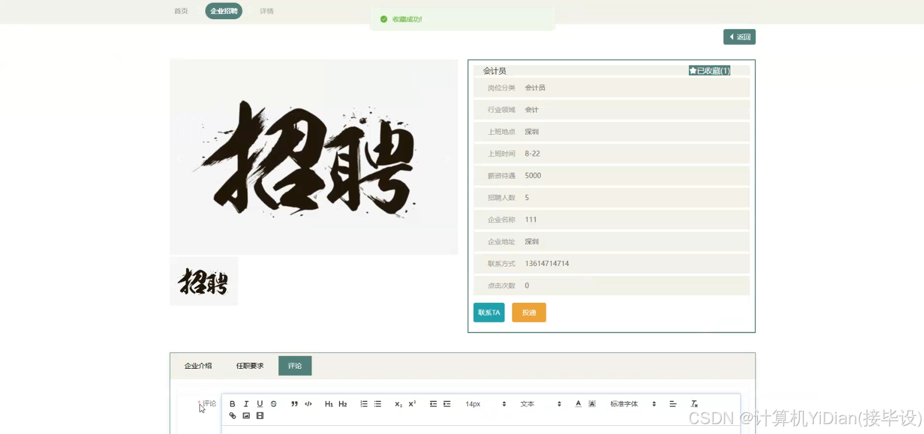Screen dimensions: 924x434
Task: Click the phone number 13614714714
Action: pos(547,264)
